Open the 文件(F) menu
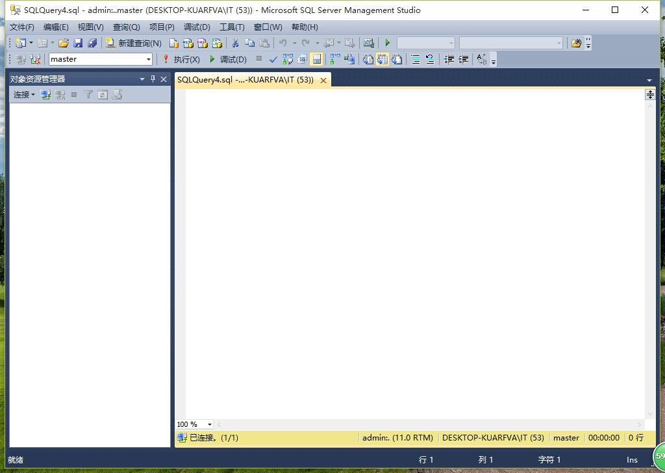665x473 pixels. [21, 27]
